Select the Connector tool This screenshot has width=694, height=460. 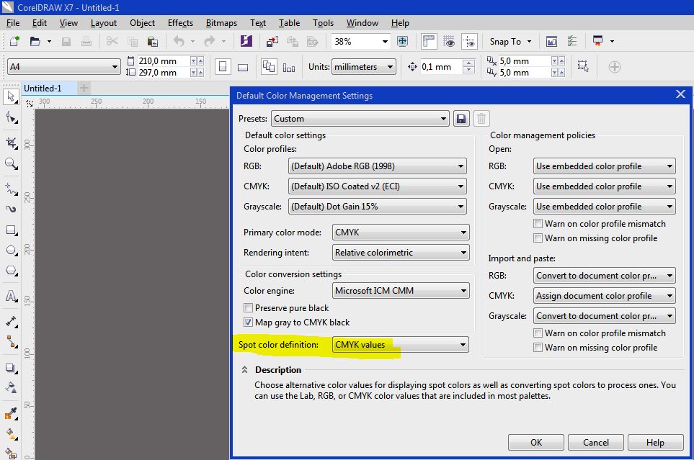click(x=11, y=341)
